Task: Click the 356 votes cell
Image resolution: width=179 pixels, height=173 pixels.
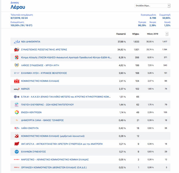Action: [137, 57]
